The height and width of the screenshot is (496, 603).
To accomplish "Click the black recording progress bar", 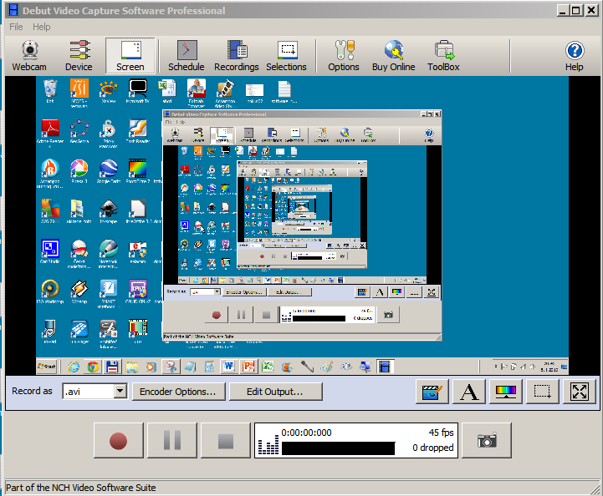I will point(339,448).
